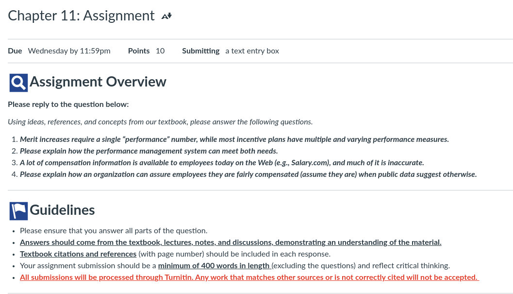Click the underlined 'Answers should come from the textbook' line
Viewport: 513px width, 294px height.
click(x=231, y=242)
